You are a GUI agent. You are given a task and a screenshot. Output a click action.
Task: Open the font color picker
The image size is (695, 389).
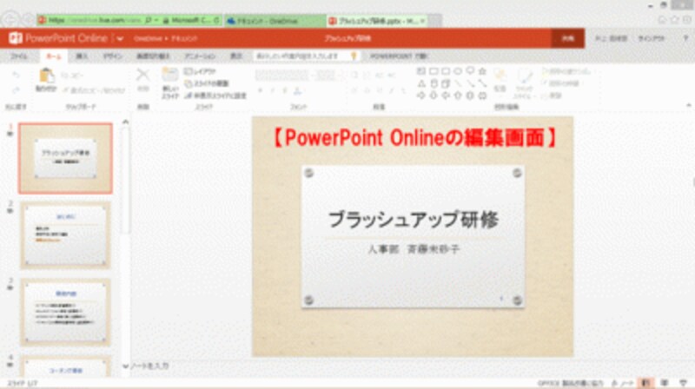click(x=298, y=91)
